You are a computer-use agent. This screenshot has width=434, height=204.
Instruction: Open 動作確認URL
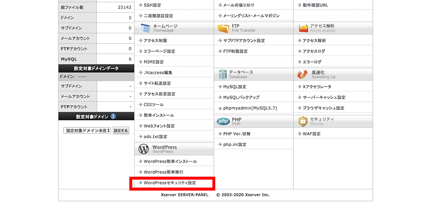[316, 5]
